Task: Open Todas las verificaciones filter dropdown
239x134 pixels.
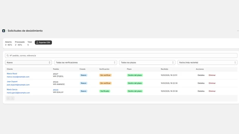Action: pos(85,63)
